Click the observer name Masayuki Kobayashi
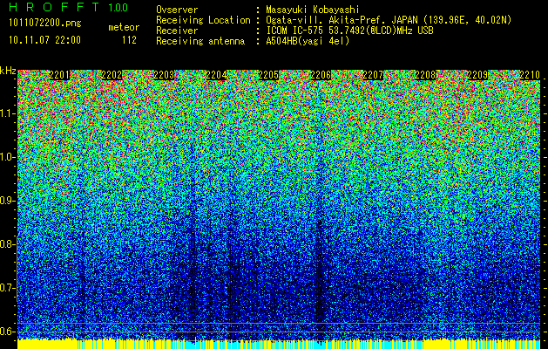Viewport: 548px width, 349px height. pyautogui.click(x=313, y=10)
